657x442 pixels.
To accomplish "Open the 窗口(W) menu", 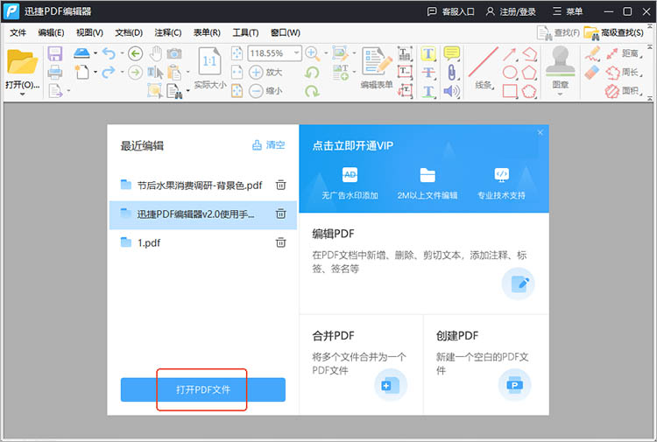I will click(x=286, y=32).
